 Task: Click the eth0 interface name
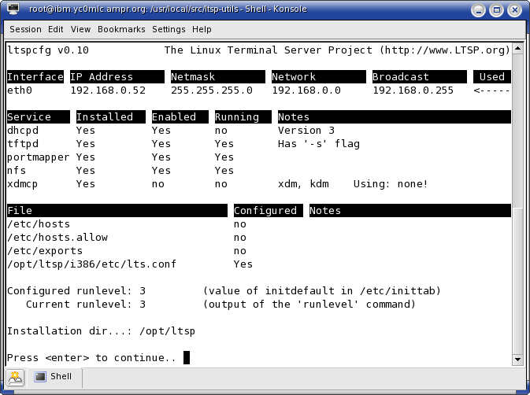pos(20,90)
